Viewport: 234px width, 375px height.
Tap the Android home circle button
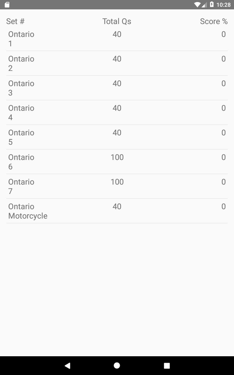[x=117, y=365]
